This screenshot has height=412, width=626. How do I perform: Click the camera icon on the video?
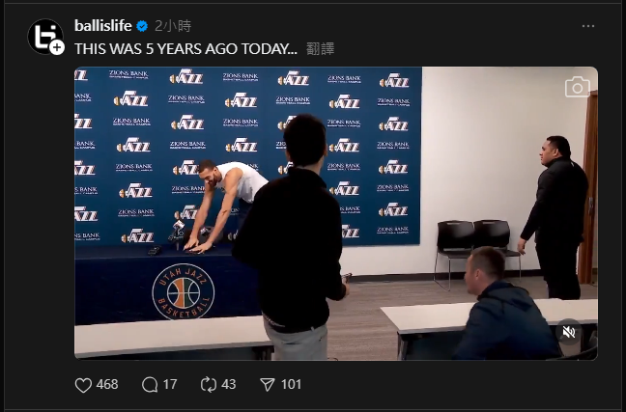(578, 87)
